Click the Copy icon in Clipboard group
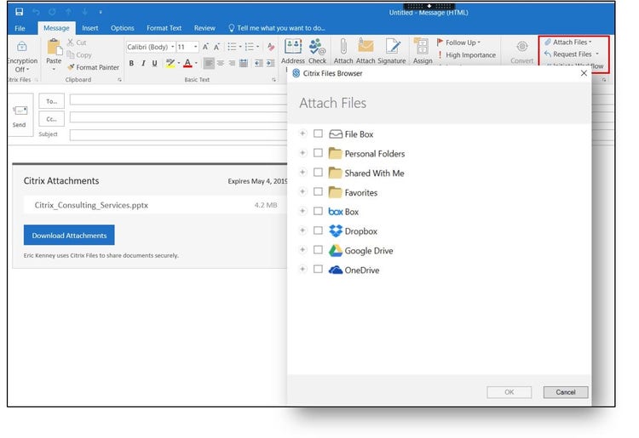639x438 pixels. pos(71,54)
